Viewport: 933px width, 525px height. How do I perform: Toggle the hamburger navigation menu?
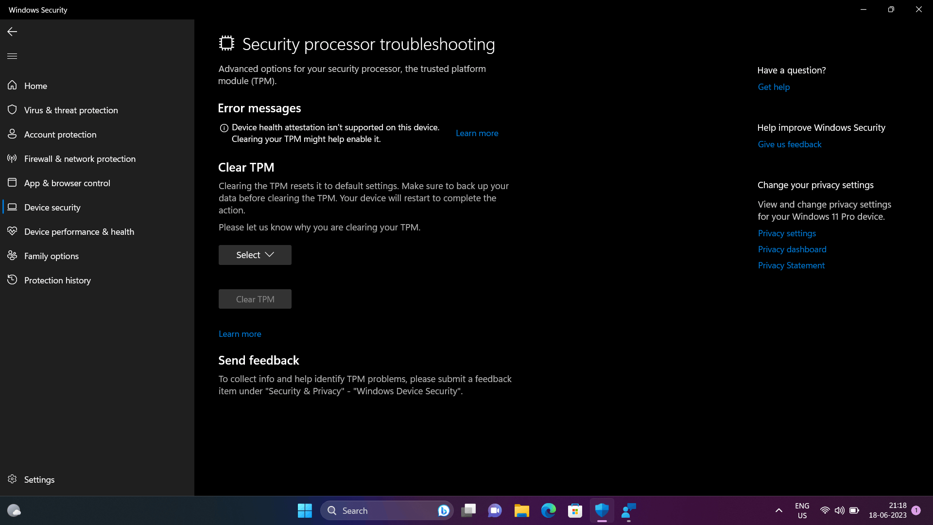pos(12,56)
